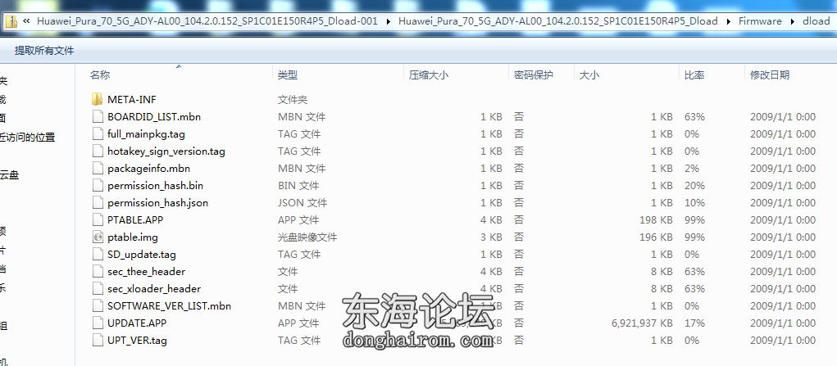Select the sec_xloader_header file name

[154, 289]
